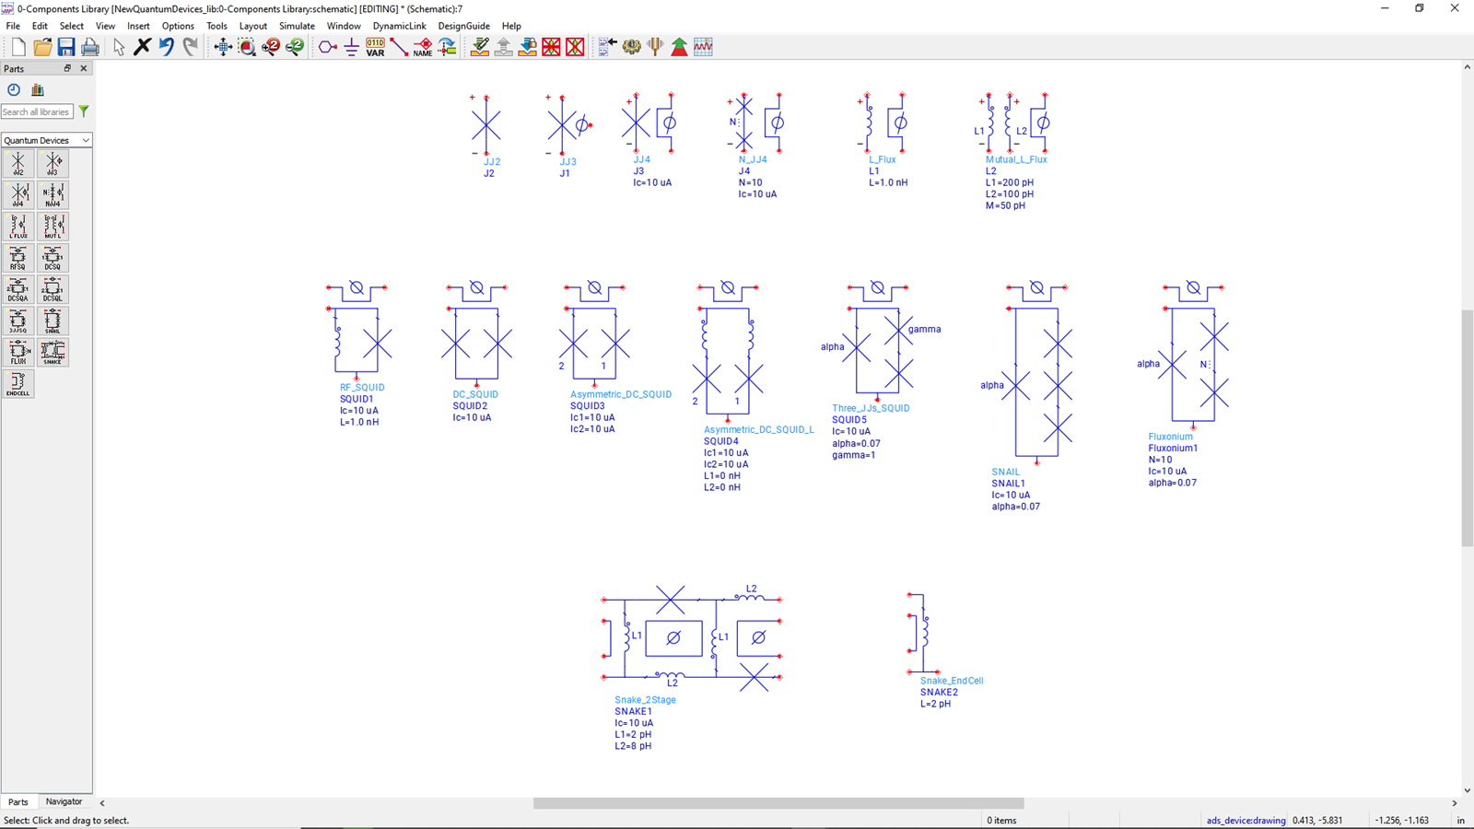Open the DesignGuide menu
The image size is (1474, 829).
click(x=464, y=26)
